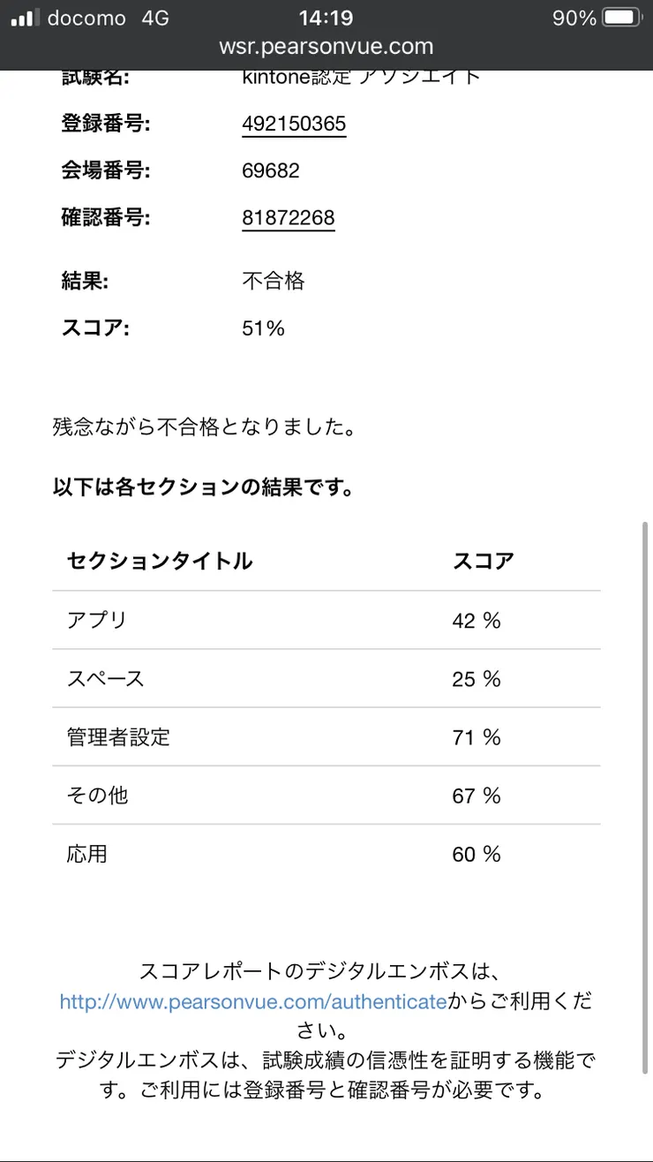653x1162 pixels.
Task: Tap the スコア column header in table
Action: click(483, 561)
